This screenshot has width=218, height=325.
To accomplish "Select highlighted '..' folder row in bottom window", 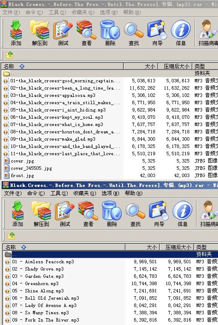I will pos(110,254).
